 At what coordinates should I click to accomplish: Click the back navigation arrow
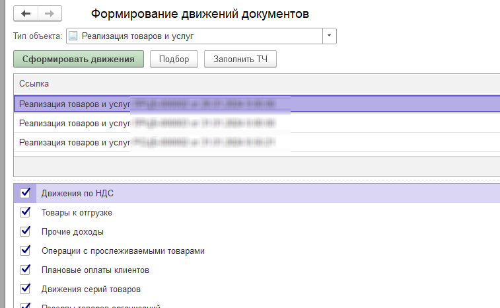[x=26, y=13]
